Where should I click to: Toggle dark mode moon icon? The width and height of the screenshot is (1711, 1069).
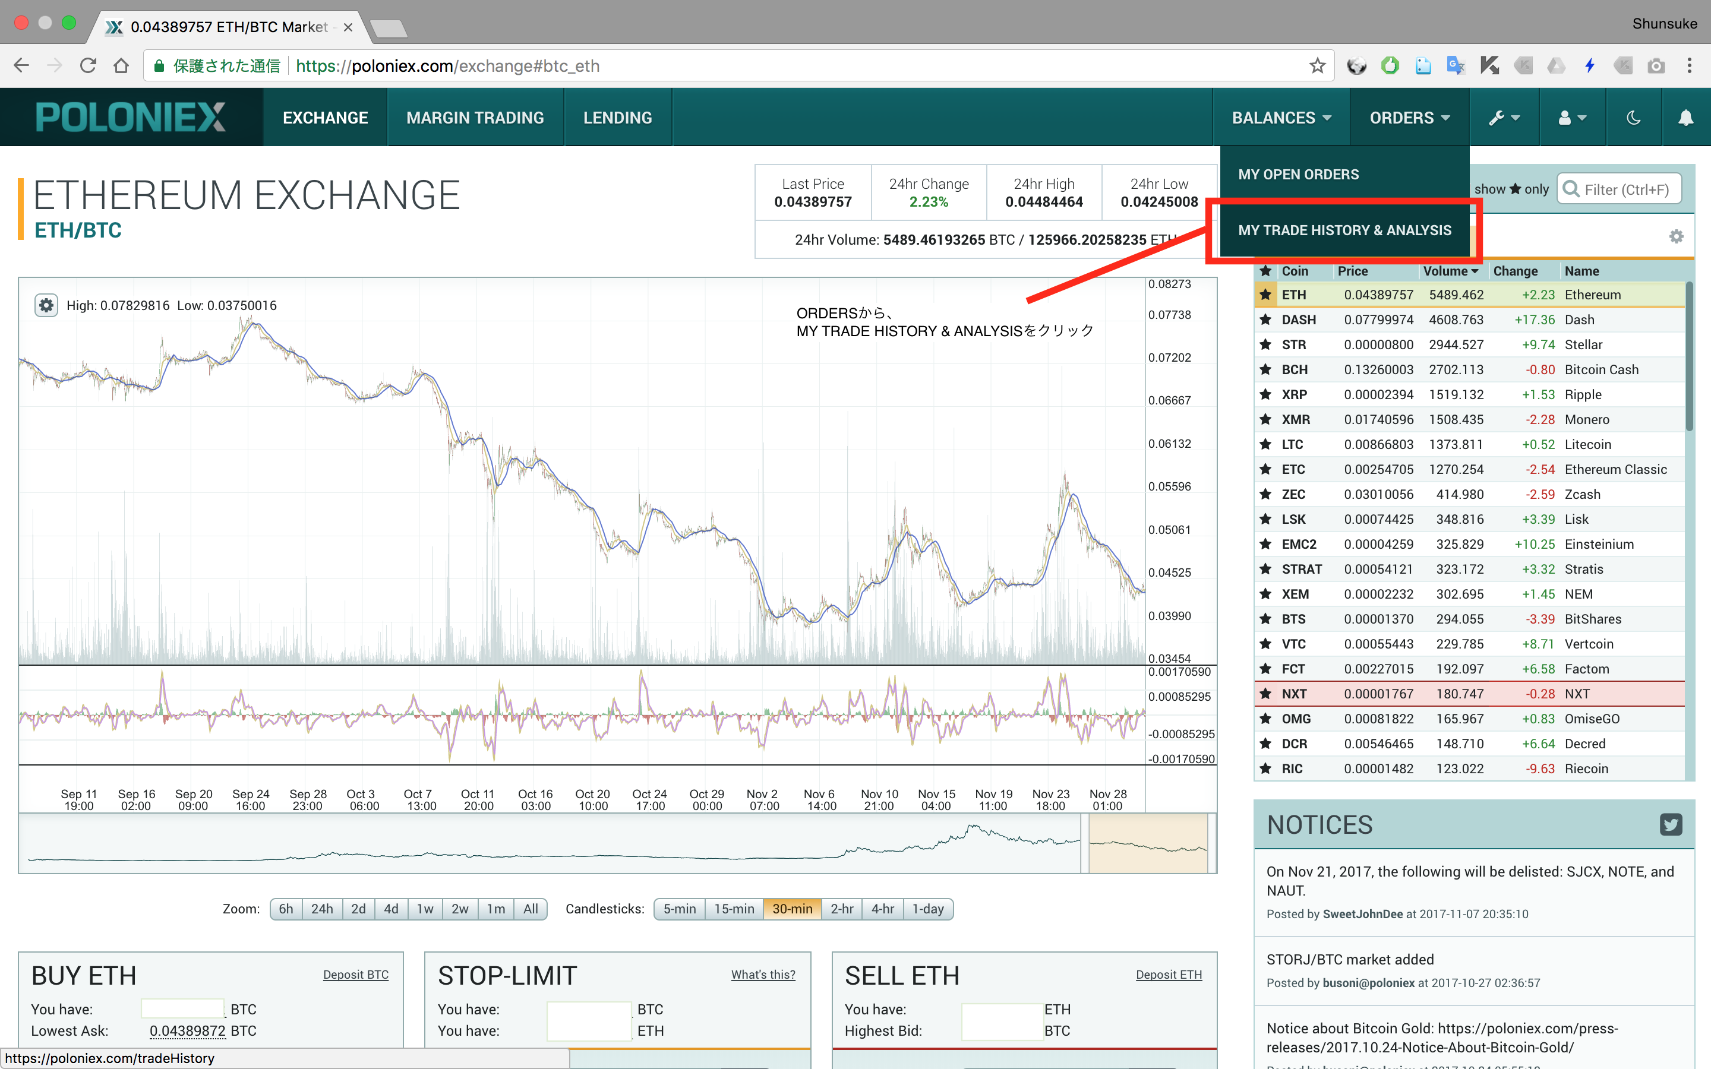pos(1633,118)
